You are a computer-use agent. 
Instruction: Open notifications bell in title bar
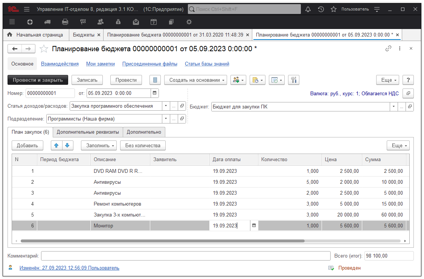click(x=308, y=9)
